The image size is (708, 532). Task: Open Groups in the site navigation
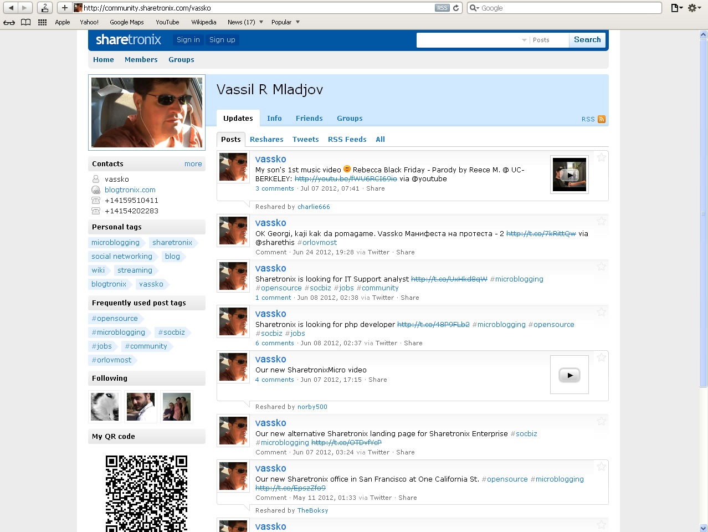(x=181, y=60)
